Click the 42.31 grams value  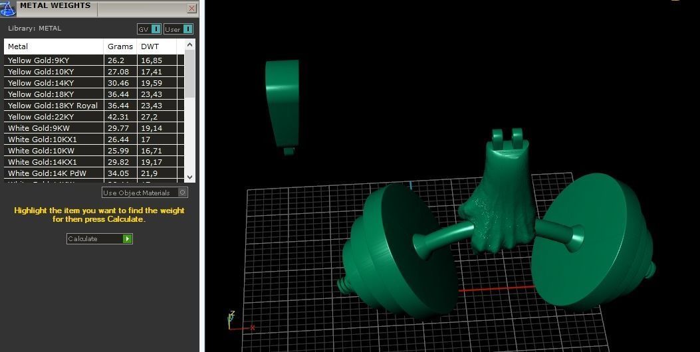[118, 117]
